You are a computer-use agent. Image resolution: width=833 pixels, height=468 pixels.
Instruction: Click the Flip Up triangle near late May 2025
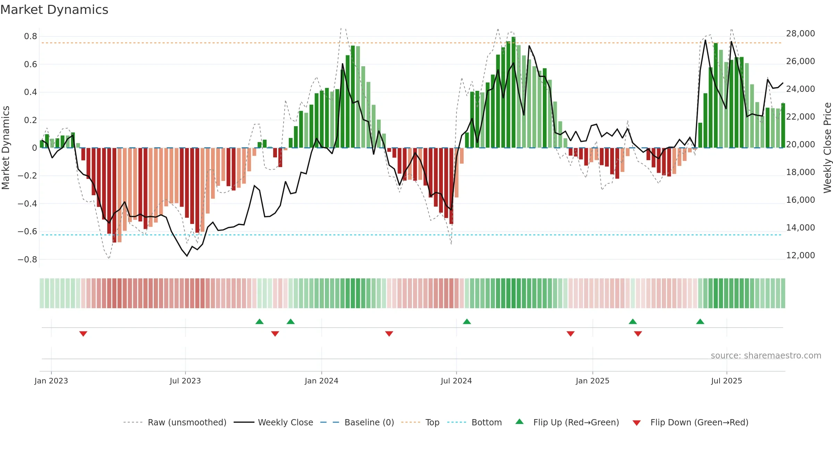[700, 321]
